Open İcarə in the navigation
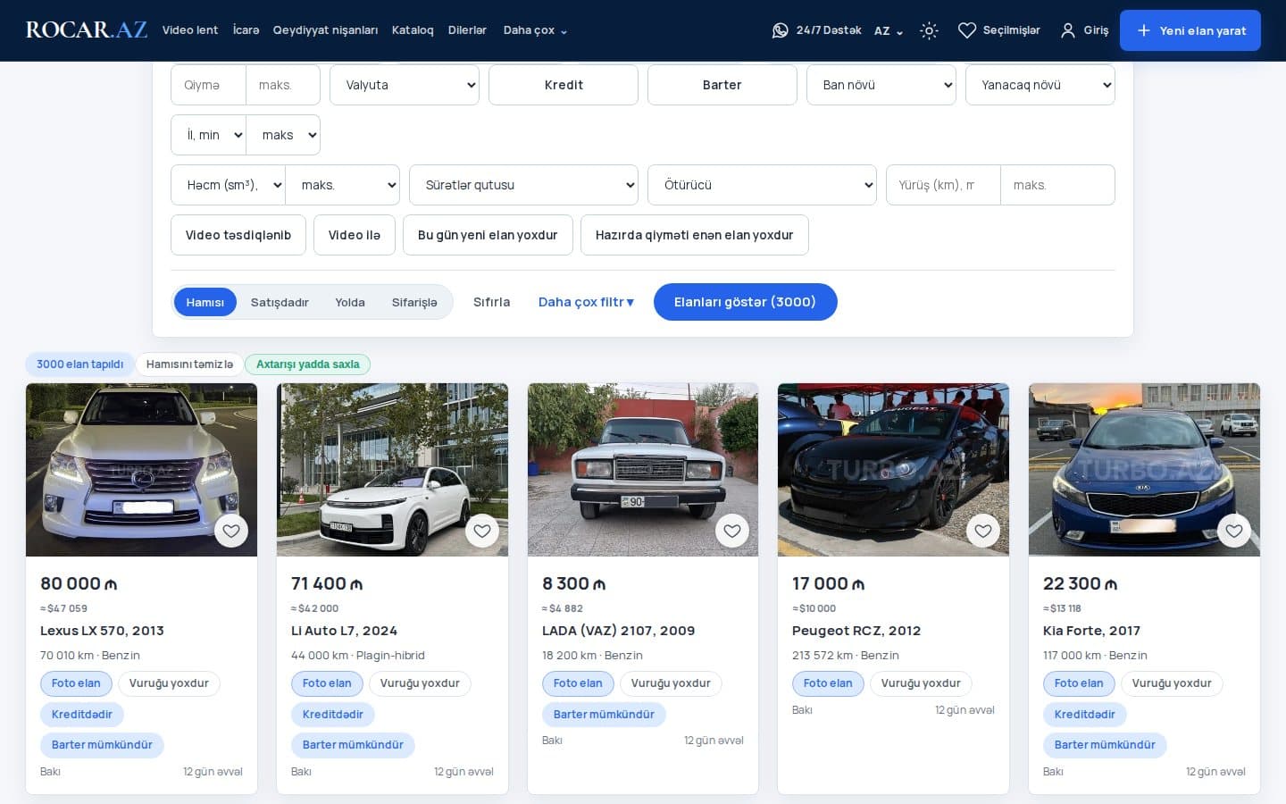This screenshot has height=804, width=1286. (246, 30)
